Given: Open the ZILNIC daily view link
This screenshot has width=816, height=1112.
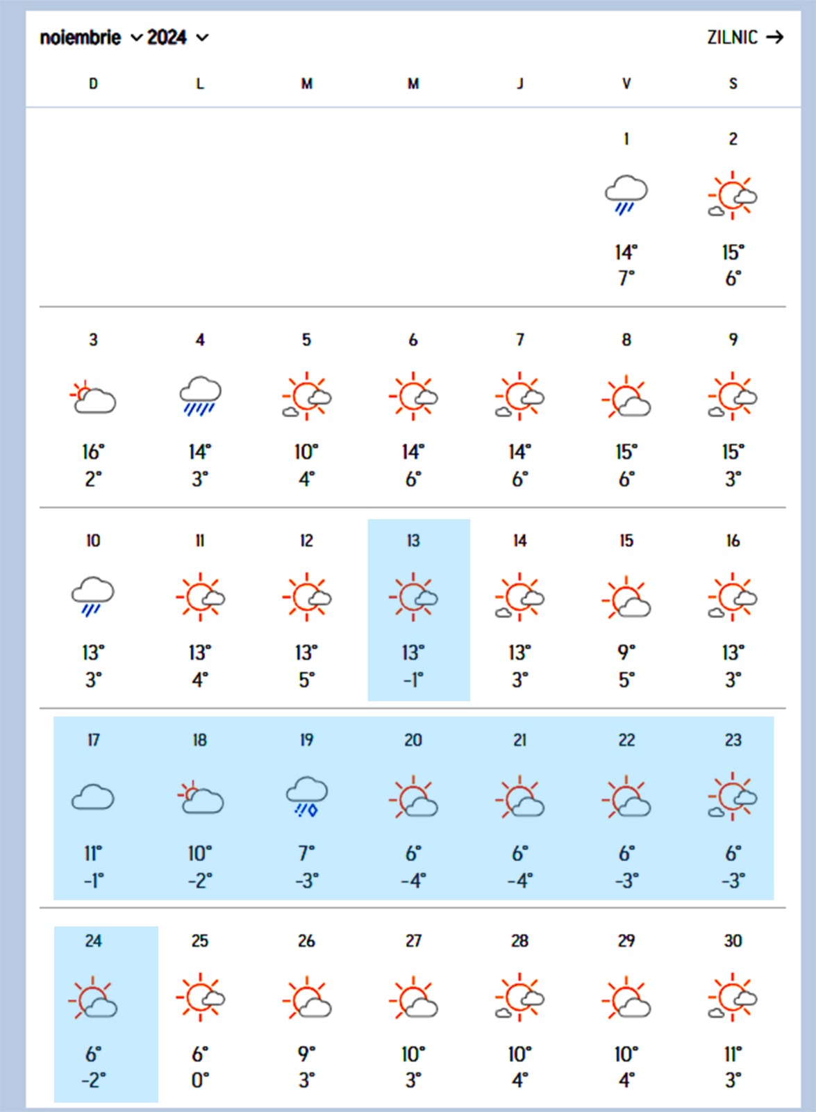Looking at the screenshot, I should point(744,38).
